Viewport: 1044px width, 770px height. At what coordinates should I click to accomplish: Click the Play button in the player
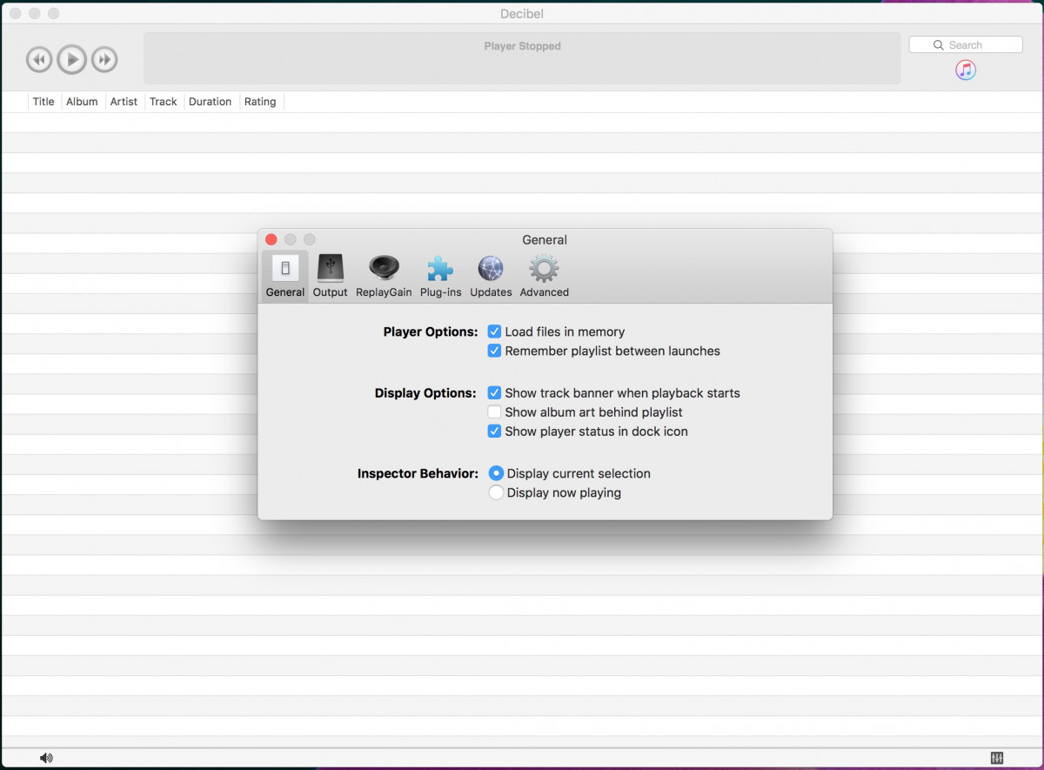coord(71,59)
